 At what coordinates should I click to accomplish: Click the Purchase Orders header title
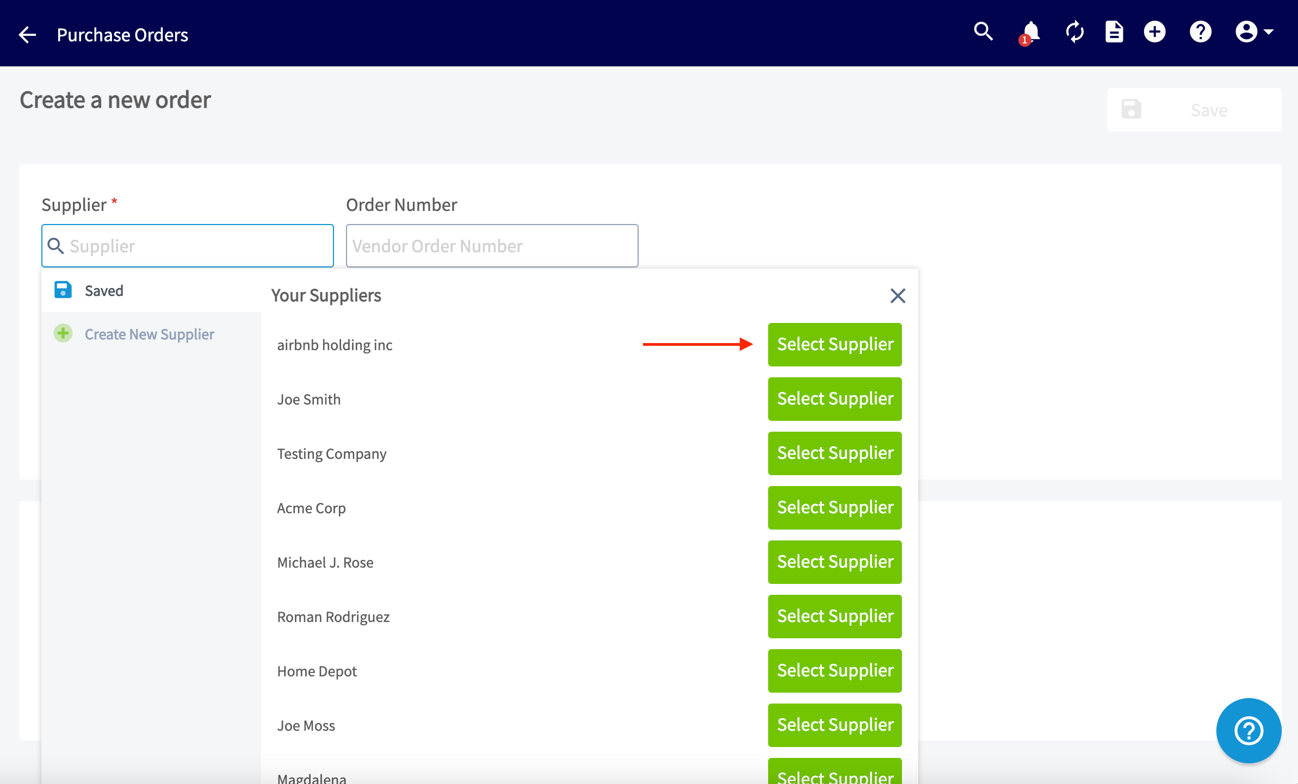(x=122, y=35)
